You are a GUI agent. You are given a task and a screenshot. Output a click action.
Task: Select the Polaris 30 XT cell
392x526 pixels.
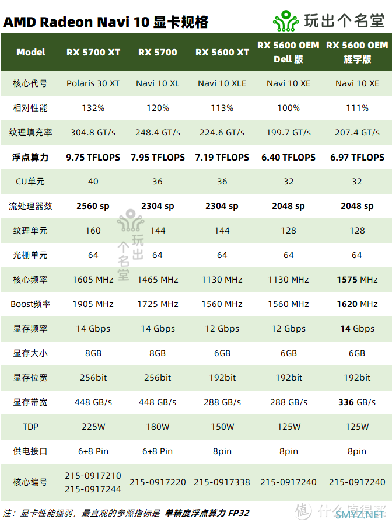(x=93, y=83)
